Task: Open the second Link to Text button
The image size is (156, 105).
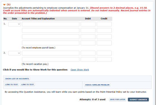Action: (28, 84)
